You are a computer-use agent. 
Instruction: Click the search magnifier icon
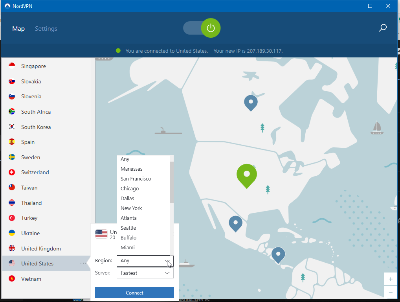click(x=382, y=28)
